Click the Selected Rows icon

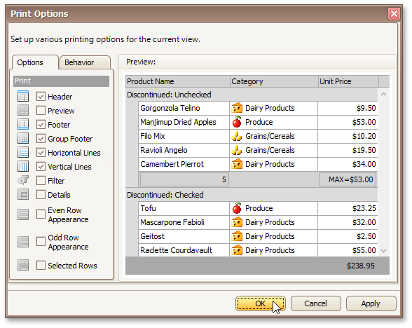[x=23, y=265]
